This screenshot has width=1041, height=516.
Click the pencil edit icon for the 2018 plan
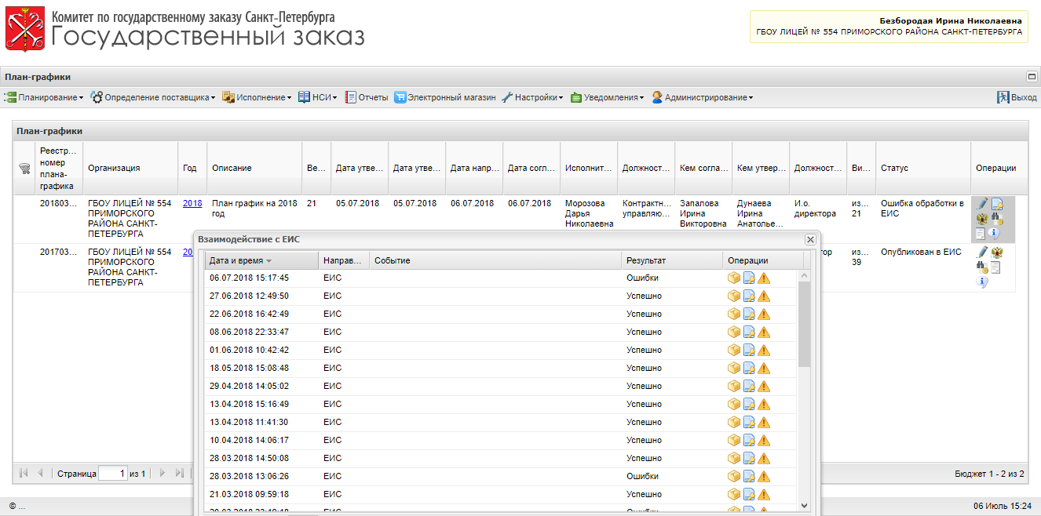(981, 204)
